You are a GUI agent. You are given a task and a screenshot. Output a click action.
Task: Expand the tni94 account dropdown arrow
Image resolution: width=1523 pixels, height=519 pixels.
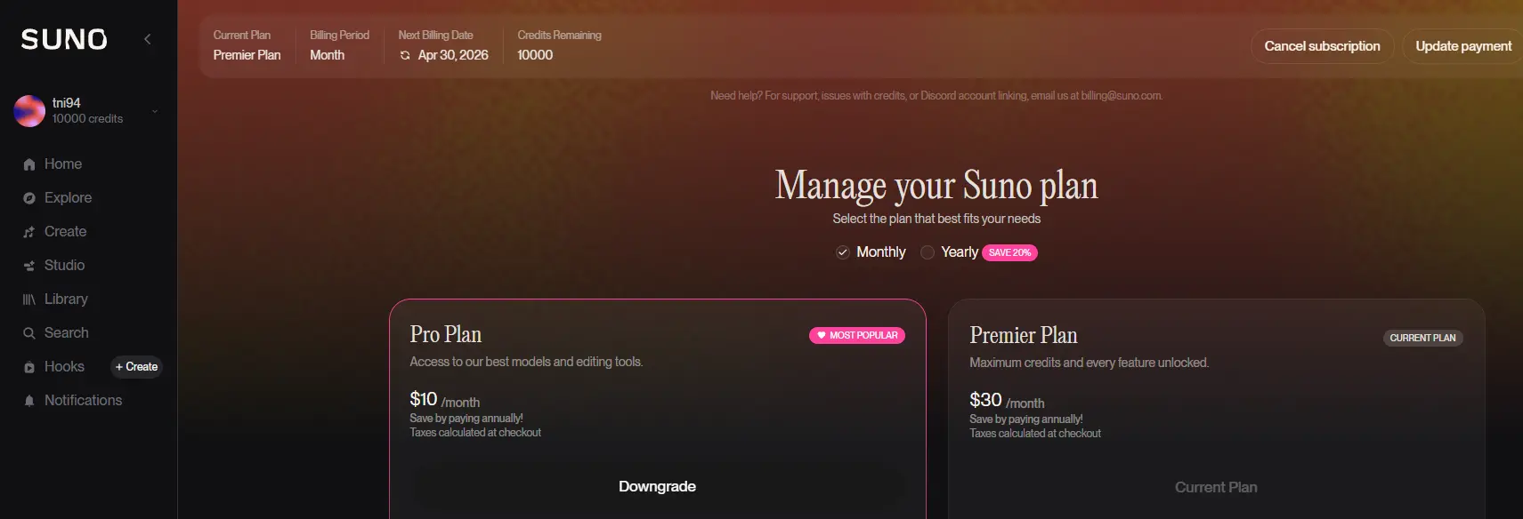155,111
